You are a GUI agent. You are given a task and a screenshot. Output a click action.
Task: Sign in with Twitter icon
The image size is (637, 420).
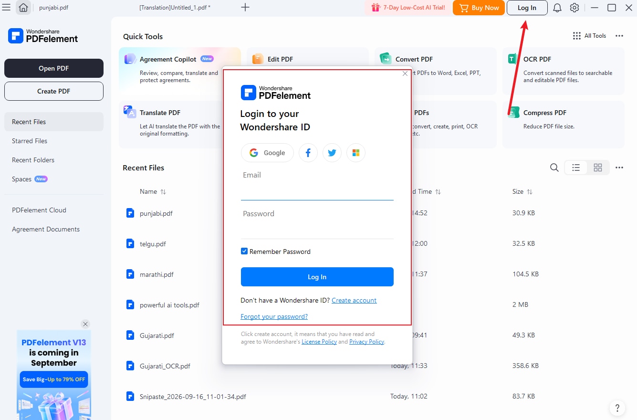tap(332, 153)
